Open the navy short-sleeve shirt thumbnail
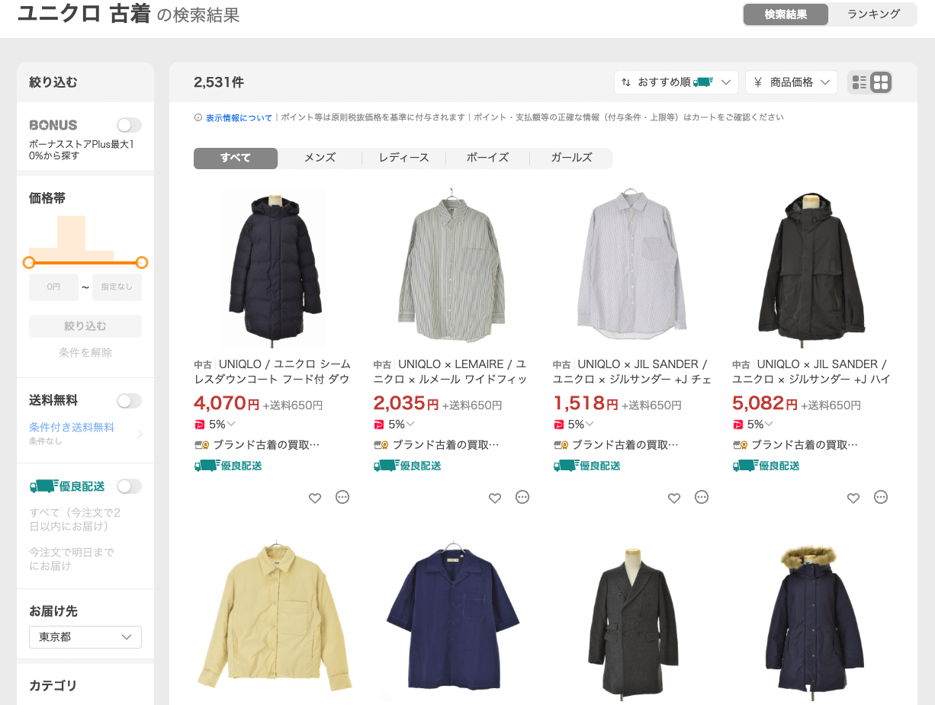Image resolution: width=935 pixels, height=705 pixels. (453, 615)
